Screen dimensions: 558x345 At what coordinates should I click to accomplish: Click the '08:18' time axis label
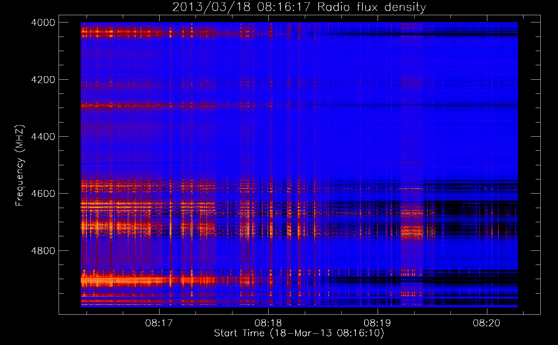[268, 323]
